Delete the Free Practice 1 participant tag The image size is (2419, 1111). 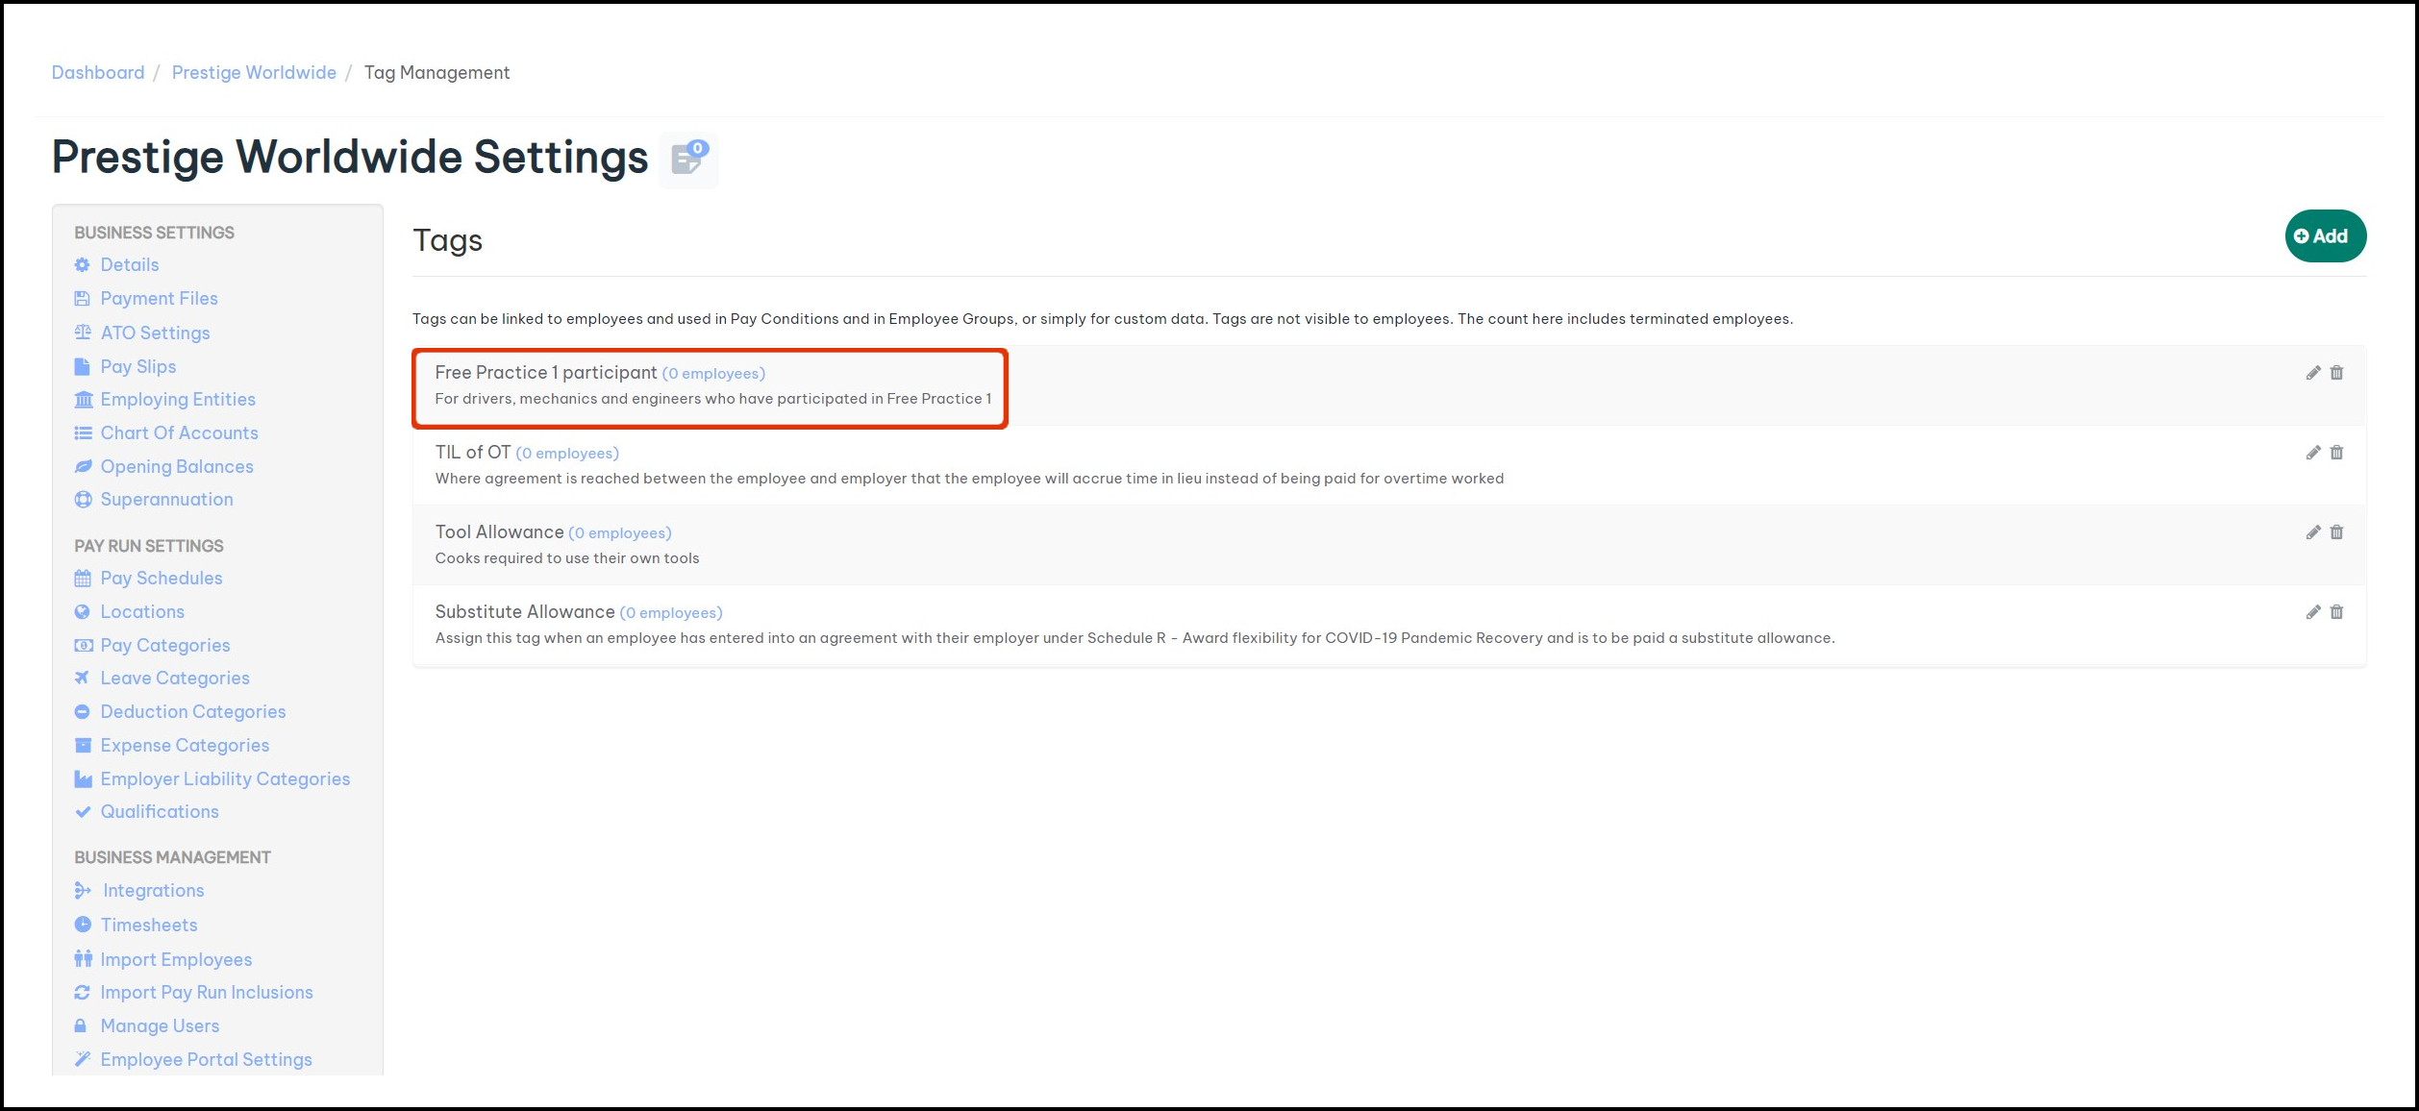click(x=2336, y=373)
